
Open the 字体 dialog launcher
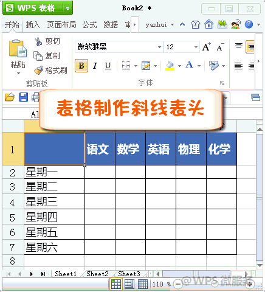[x=222, y=83]
